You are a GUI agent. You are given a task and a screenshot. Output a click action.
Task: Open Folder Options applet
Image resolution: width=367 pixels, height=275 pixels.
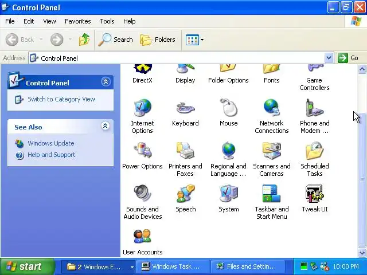coord(228,74)
